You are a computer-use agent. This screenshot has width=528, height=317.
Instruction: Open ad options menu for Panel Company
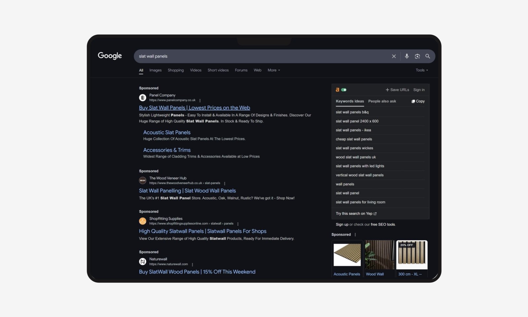200,100
